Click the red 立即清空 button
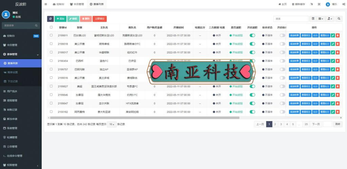The image size is (347, 169). coord(100,19)
